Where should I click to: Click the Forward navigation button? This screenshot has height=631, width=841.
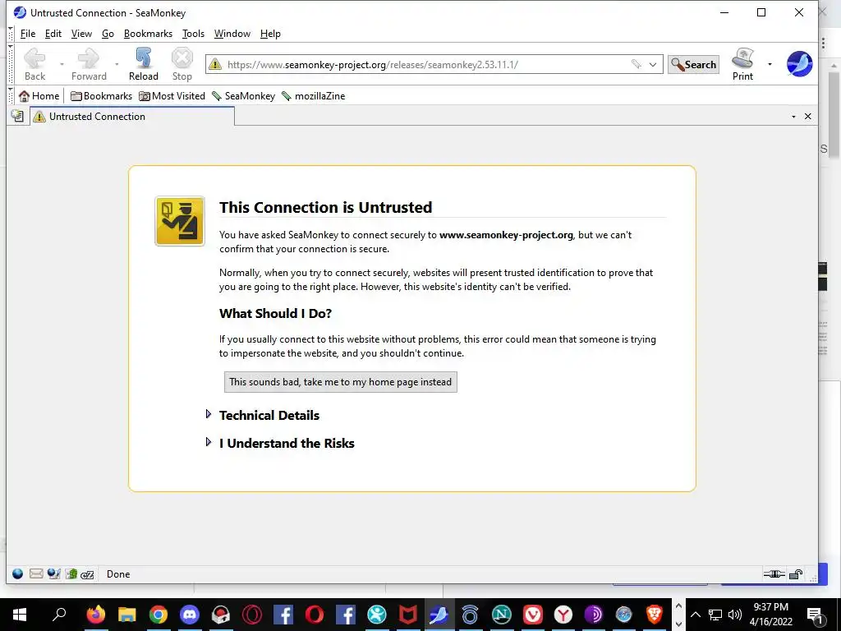[89, 64]
